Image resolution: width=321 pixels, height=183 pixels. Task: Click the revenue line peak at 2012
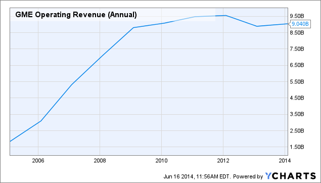tap(225, 15)
